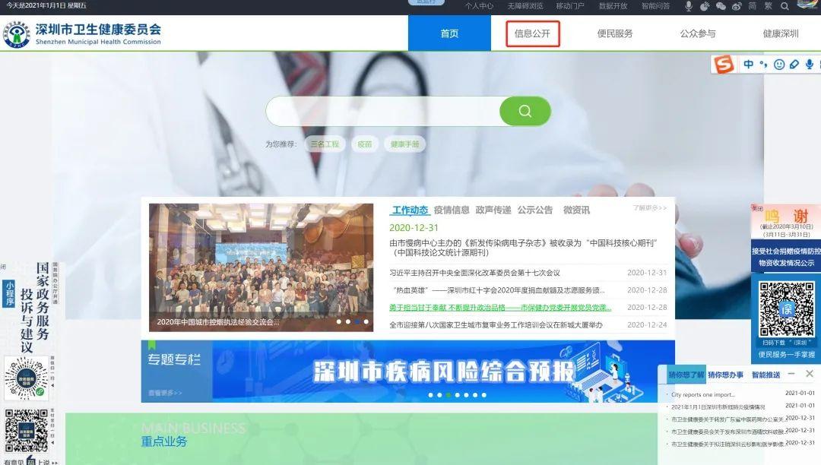
Task: Expand 了解更多 link beside news tabs
Action: tap(649, 208)
